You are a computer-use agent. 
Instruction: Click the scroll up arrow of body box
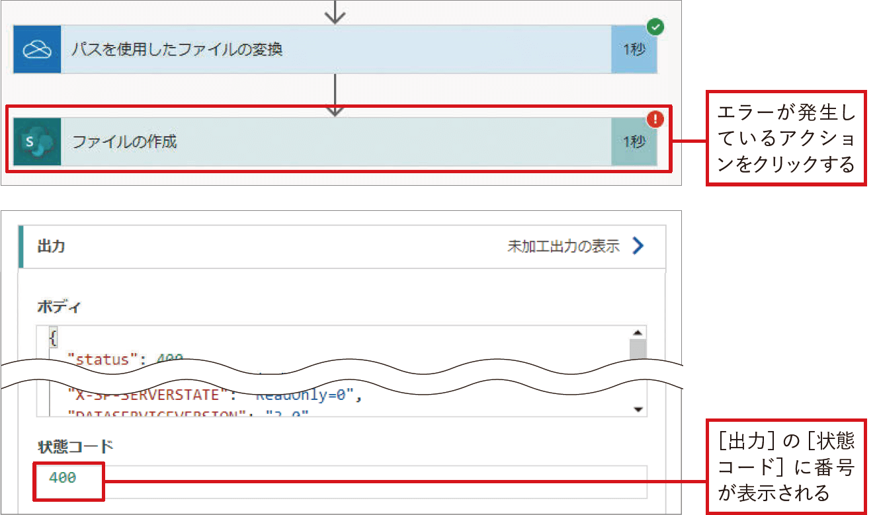pyautogui.click(x=638, y=333)
